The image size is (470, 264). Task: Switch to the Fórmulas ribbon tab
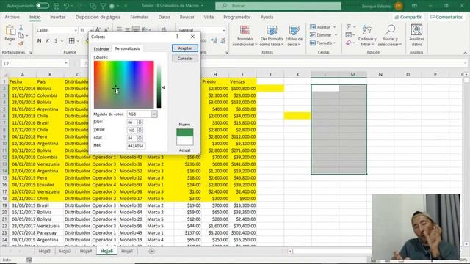tap(139, 17)
